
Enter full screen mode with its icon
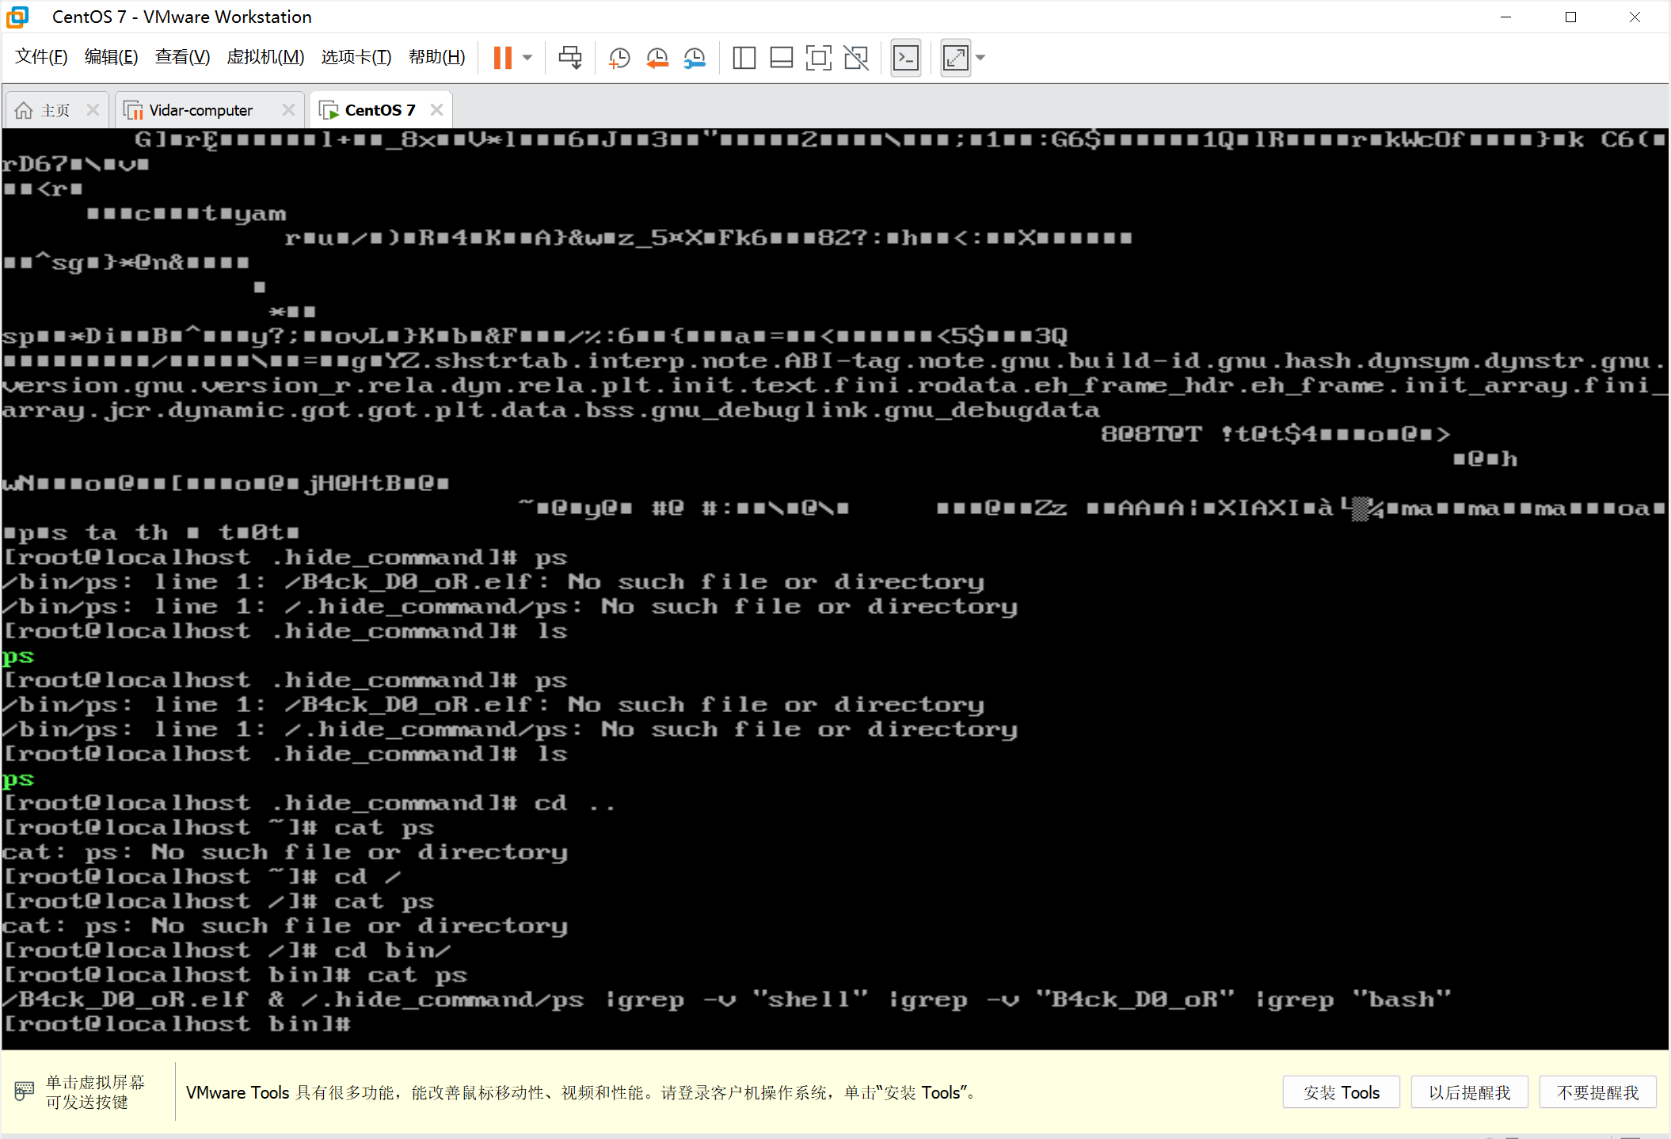(818, 58)
